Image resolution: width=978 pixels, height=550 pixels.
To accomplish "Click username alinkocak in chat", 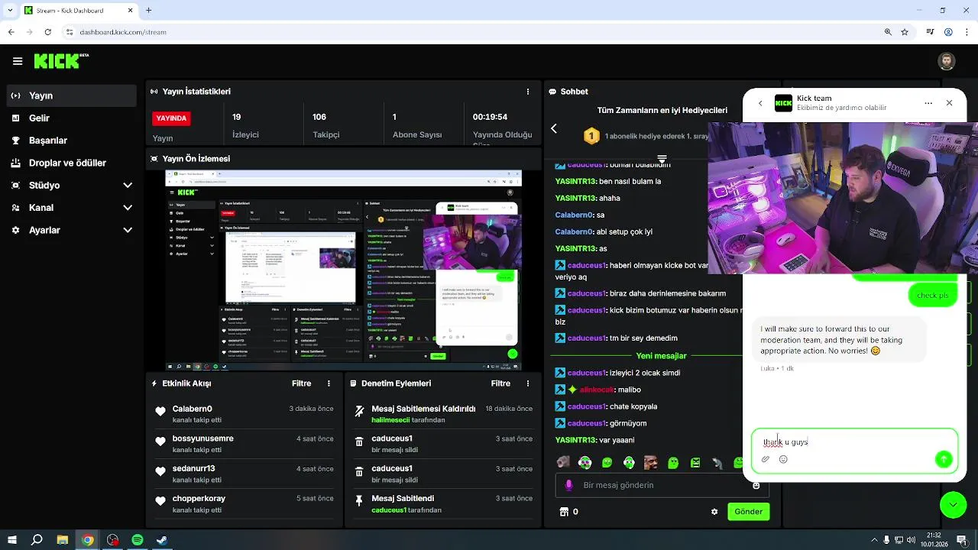I will coord(597,390).
